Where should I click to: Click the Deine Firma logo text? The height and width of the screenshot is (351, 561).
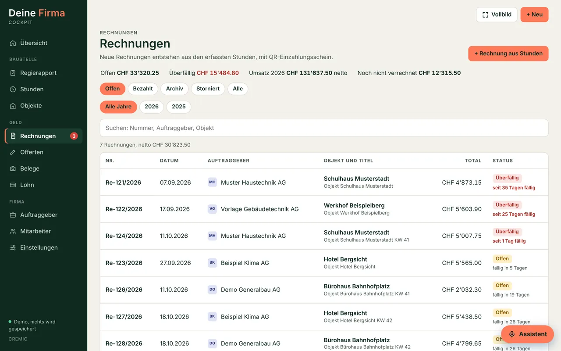37,13
